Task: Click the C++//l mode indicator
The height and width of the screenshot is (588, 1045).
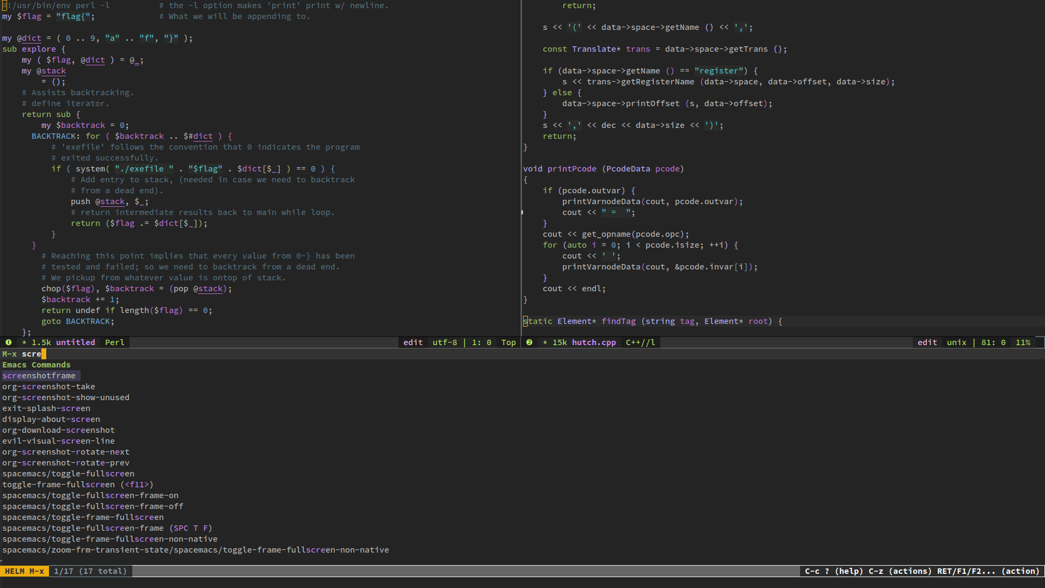Action: click(x=641, y=342)
